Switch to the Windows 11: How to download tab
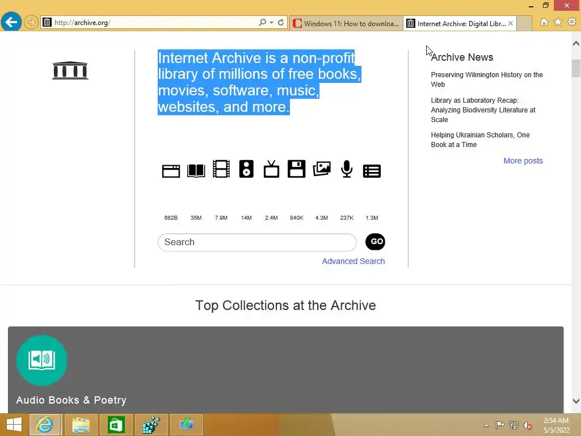The image size is (581, 436). tap(346, 23)
